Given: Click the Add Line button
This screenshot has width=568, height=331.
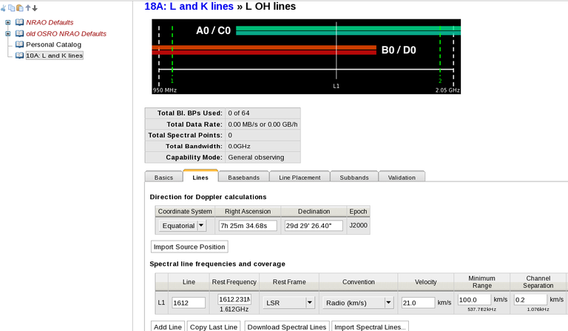Looking at the screenshot, I should click(x=168, y=327).
